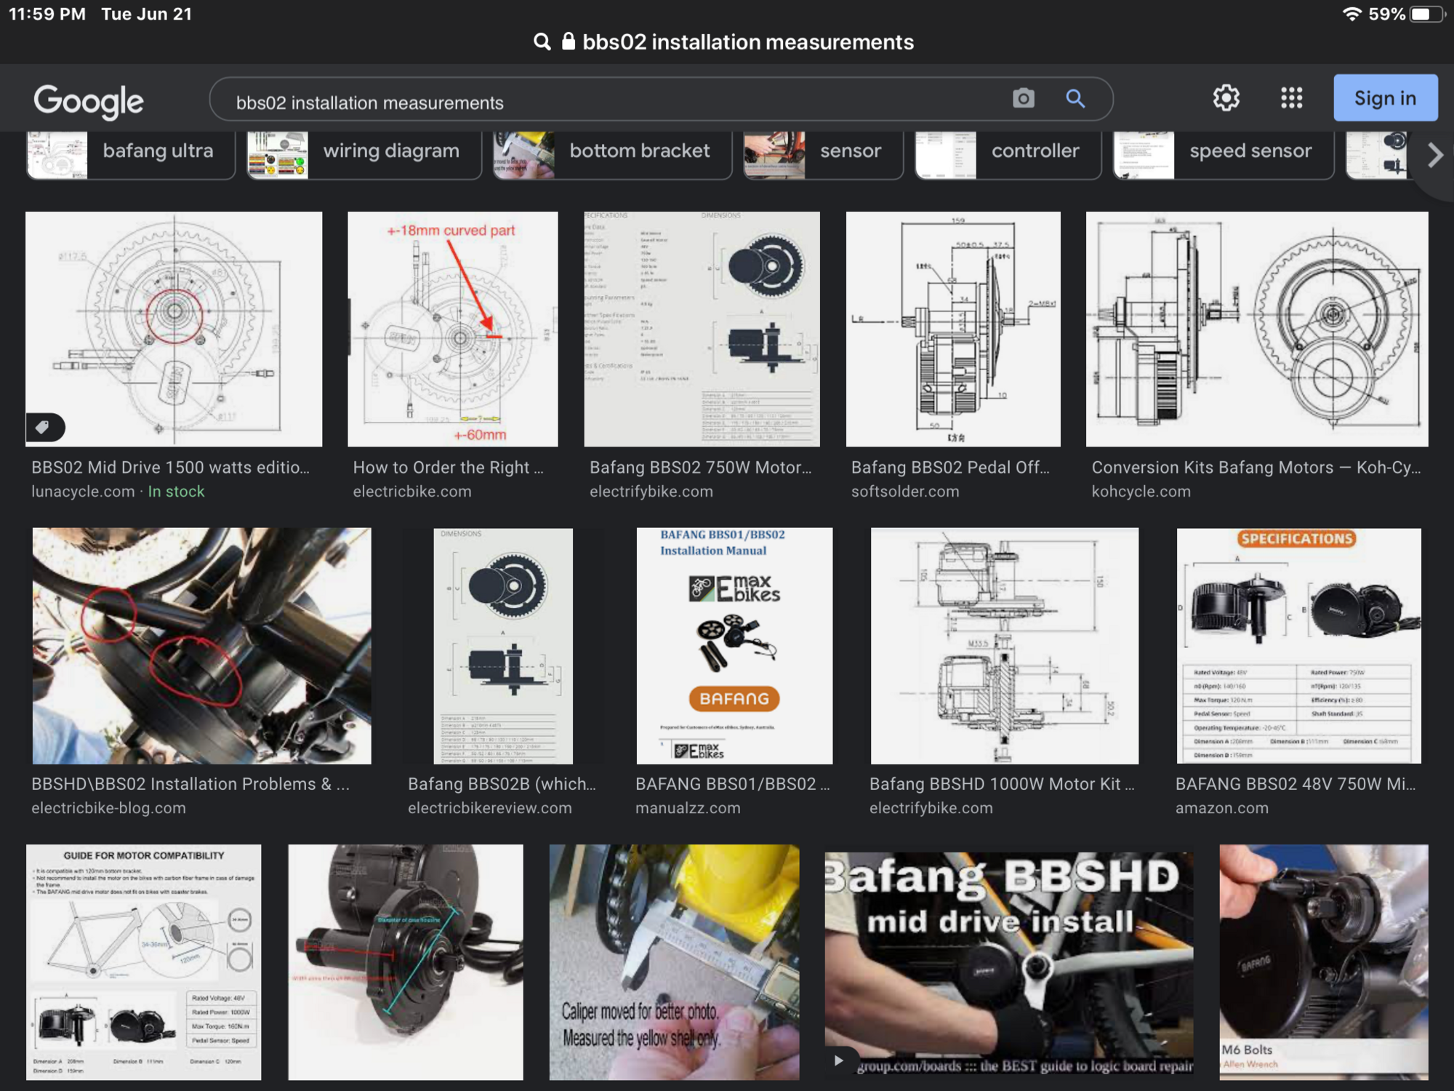1454x1091 pixels.
Task: Click electricbikereview.com source link
Action: click(490, 808)
